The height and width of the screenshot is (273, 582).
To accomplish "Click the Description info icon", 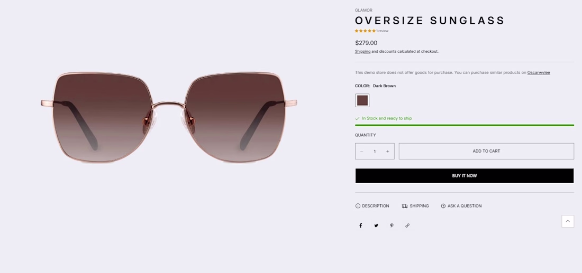I will click(358, 206).
